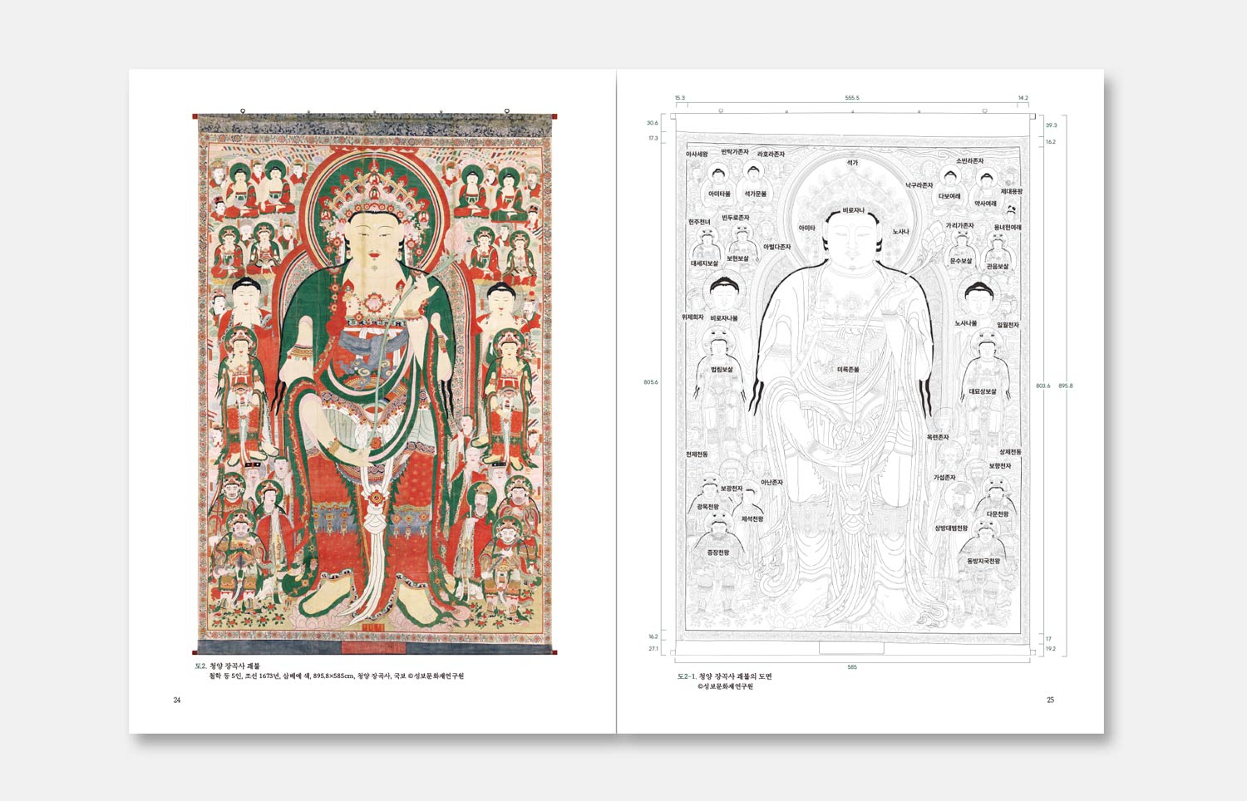
Task: Click the '아사세왕' label on the diagram
Action: pyautogui.click(x=697, y=155)
